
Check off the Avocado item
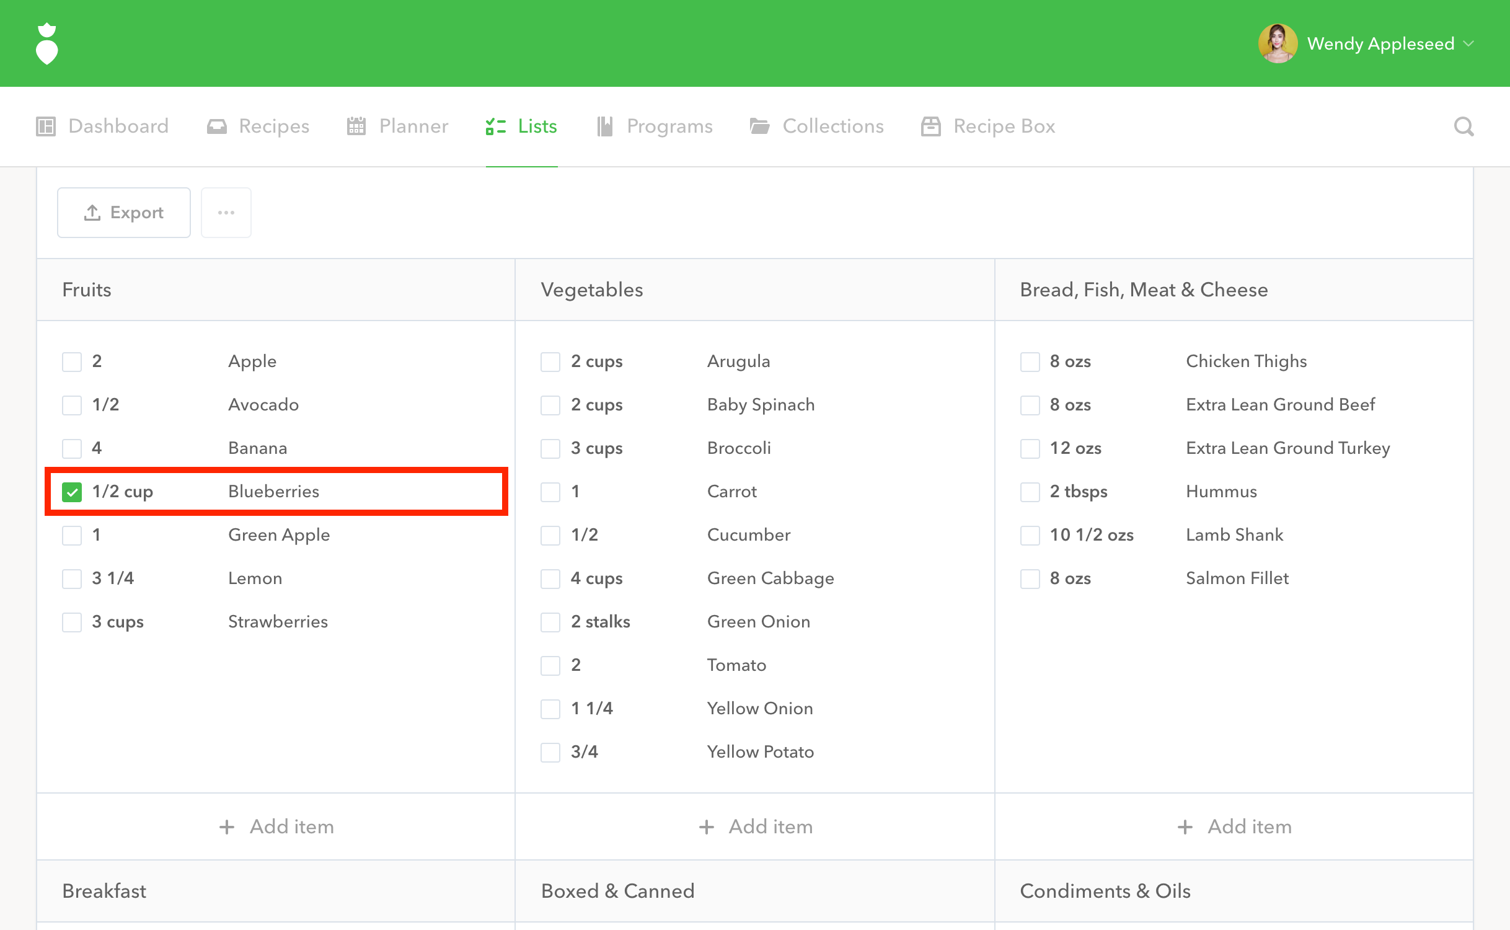(72, 405)
